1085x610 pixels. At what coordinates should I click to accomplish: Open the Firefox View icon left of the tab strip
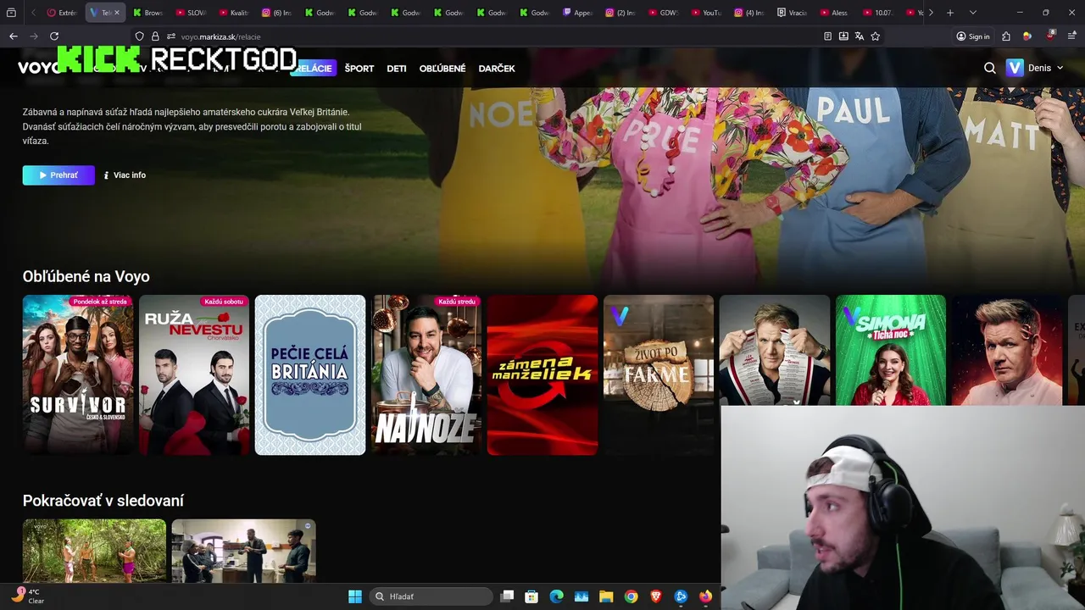point(11,13)
